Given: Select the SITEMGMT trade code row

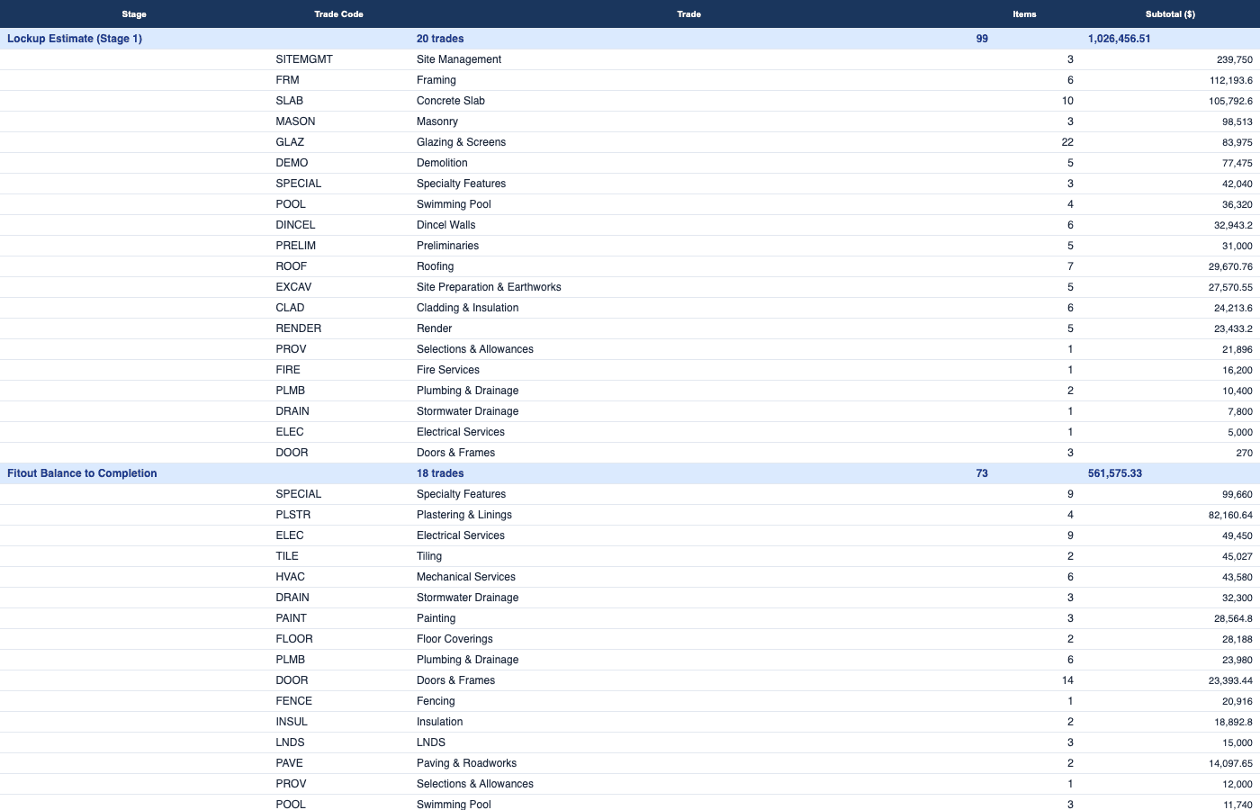Looking at the screenshot, I should click(304, 59).
